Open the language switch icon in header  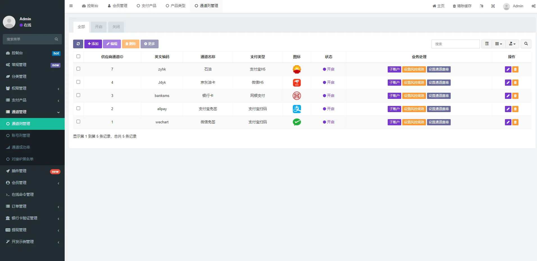tap(482, 6)
